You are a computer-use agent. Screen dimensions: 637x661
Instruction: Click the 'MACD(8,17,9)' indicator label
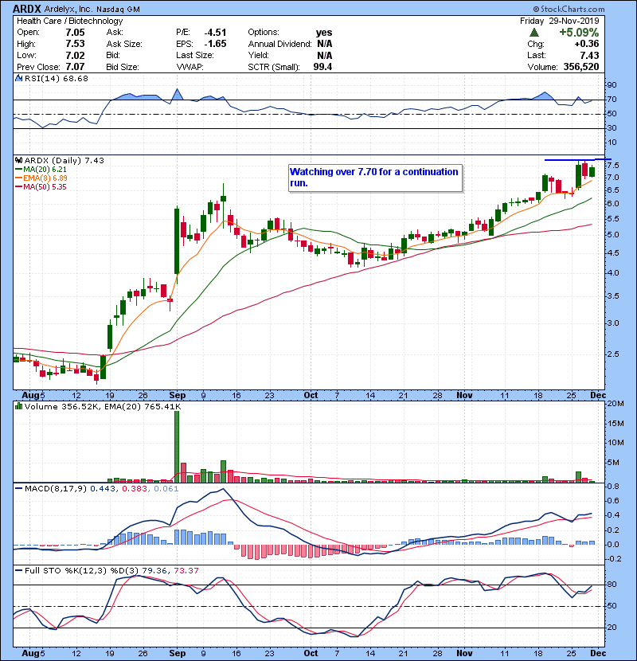pos(56,489)
